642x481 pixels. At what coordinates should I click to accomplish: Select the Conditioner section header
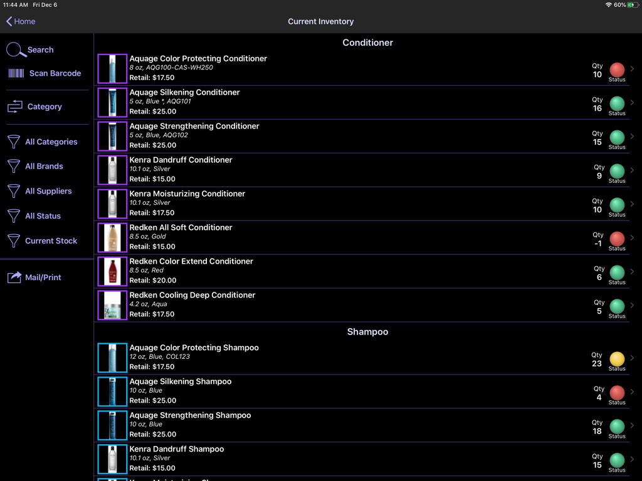pyautogui.click(x=367, y=43)
